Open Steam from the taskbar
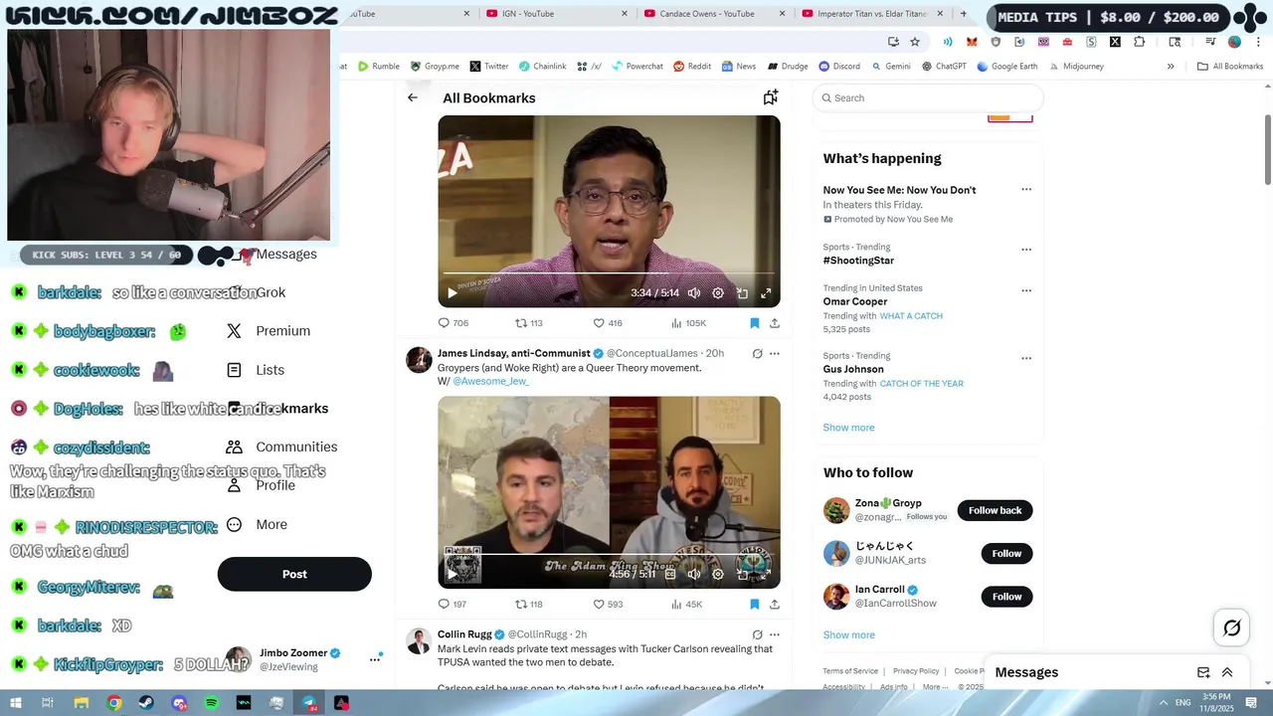This screenshot has height=716, width=1273. 146,703
